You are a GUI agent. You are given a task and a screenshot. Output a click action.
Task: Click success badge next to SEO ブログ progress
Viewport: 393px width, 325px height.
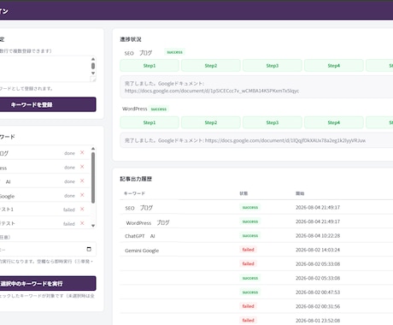pos(174,52)
